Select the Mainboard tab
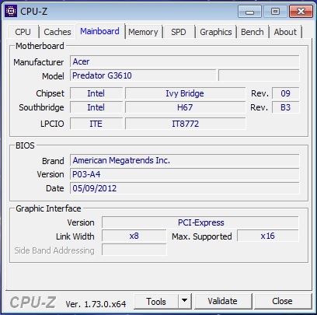The height and width of the screenshot is (315, 317). coord(99,31)
